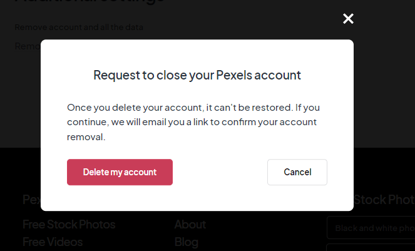Open the About footer link
The image size is (415, 251).
click(190, 224)
